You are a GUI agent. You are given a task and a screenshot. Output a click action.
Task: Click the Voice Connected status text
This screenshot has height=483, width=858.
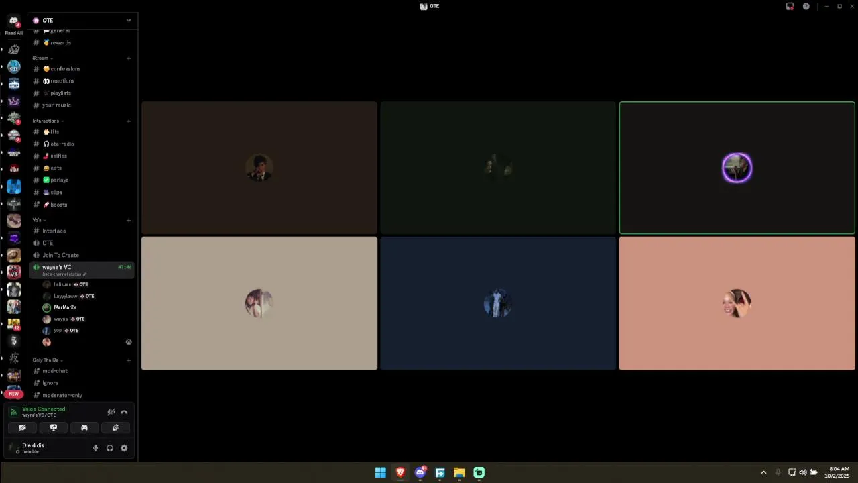point(44,409)
